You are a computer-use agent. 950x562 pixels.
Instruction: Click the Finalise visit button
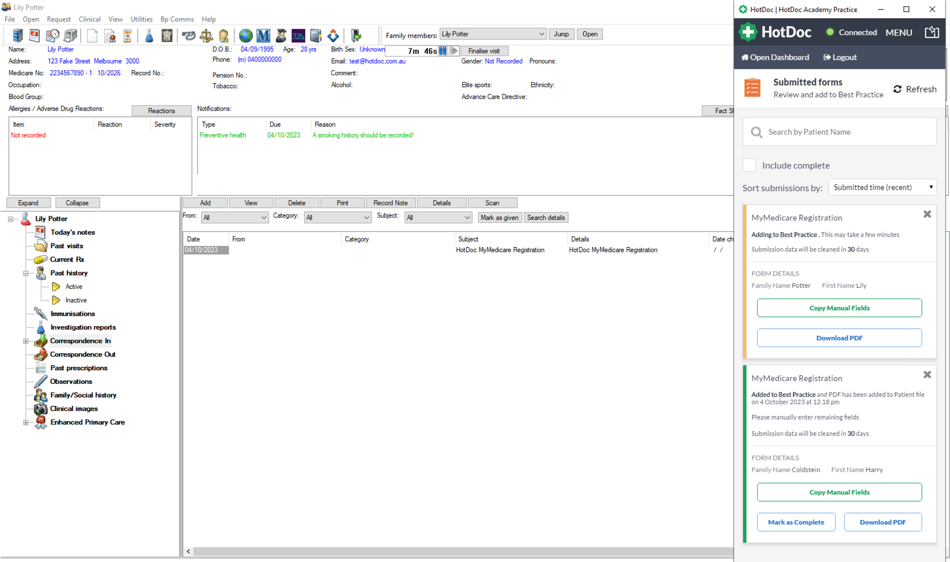point(484,51)
